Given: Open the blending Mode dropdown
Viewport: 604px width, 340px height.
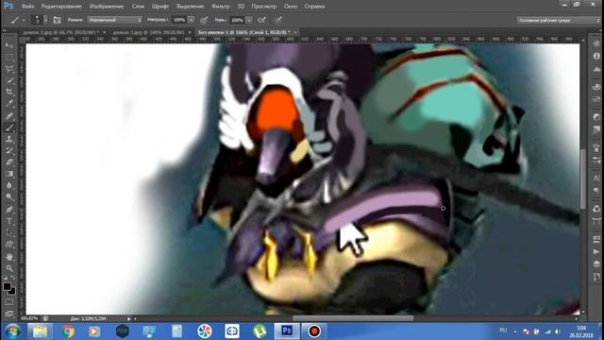Looking at the screenshot, I should 115,20.
